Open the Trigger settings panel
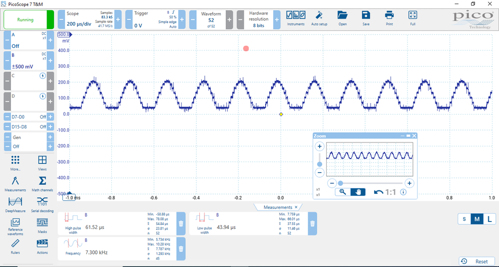The image size is (499, 267). tap(155, 19)
